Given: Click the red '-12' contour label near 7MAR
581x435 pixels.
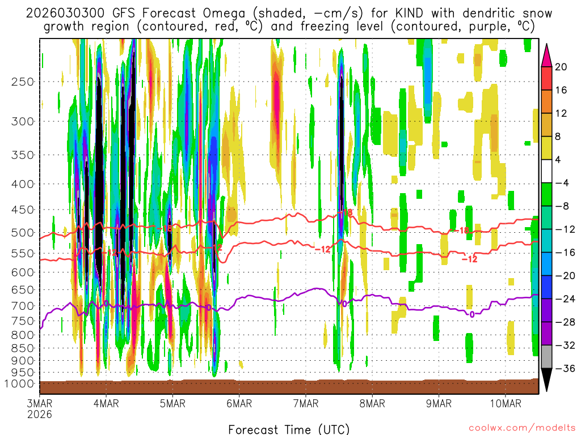Looking at the screenshot, I should click(322, 249).
